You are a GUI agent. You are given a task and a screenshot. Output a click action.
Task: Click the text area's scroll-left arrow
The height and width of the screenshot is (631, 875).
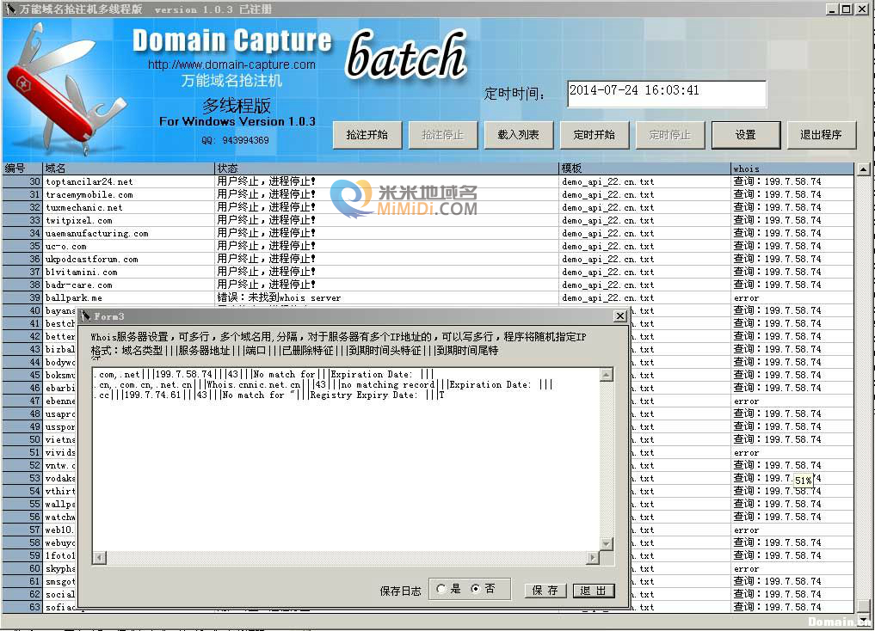(99, 557)
